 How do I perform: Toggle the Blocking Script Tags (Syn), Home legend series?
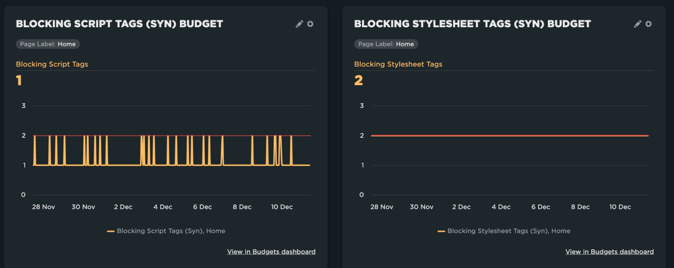click(x=171, y=231)
